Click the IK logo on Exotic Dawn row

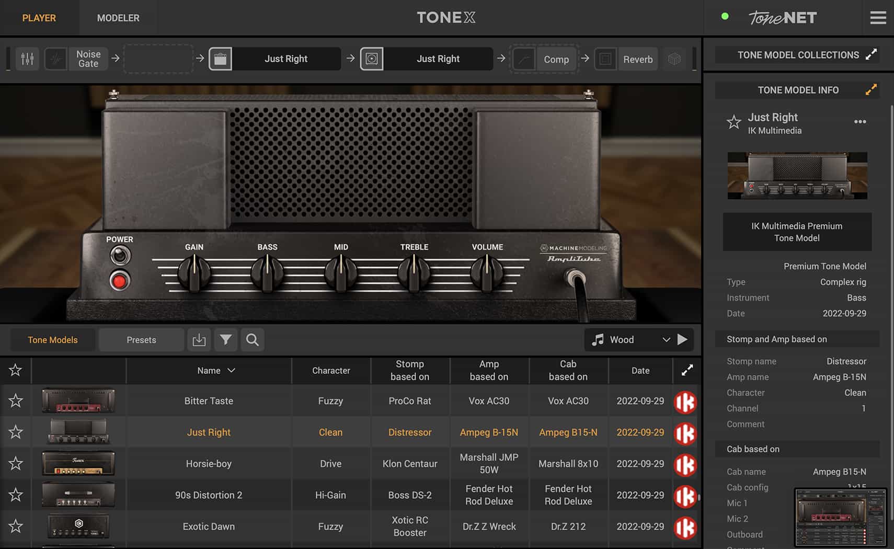pyautogui.click(x=685, y=528)
